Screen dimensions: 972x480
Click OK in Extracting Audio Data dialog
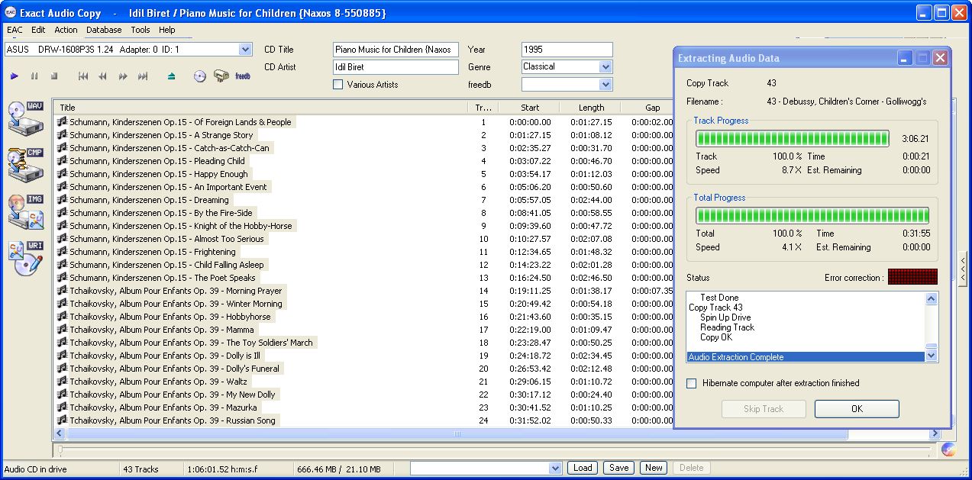tap(857, 409)
